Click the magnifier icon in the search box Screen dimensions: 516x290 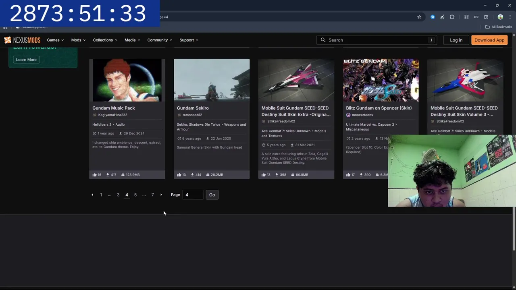point(323,40)
